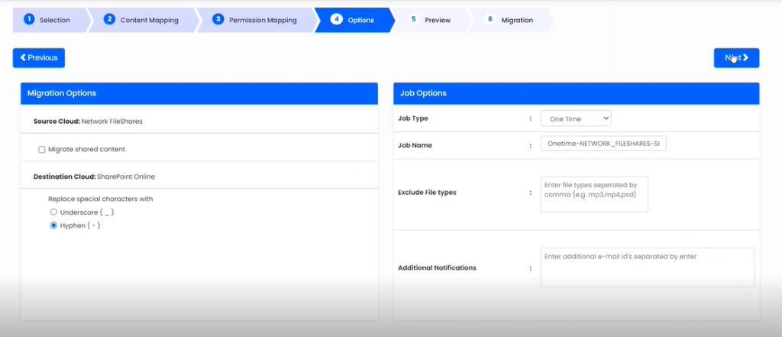Click the Job Name label

[415, 145]
